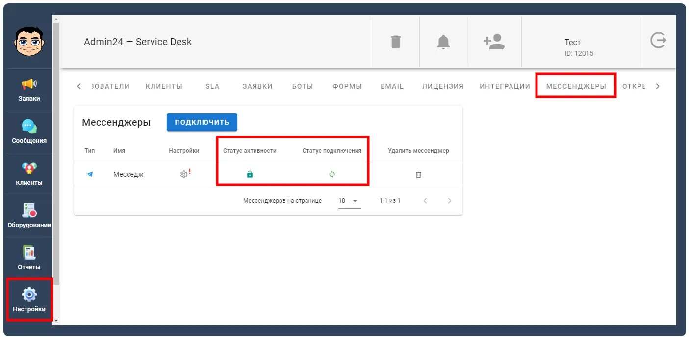Open Настройки in the sidebar
The width and height of the screenshot is (689, 340).
[x=29, y=299]
